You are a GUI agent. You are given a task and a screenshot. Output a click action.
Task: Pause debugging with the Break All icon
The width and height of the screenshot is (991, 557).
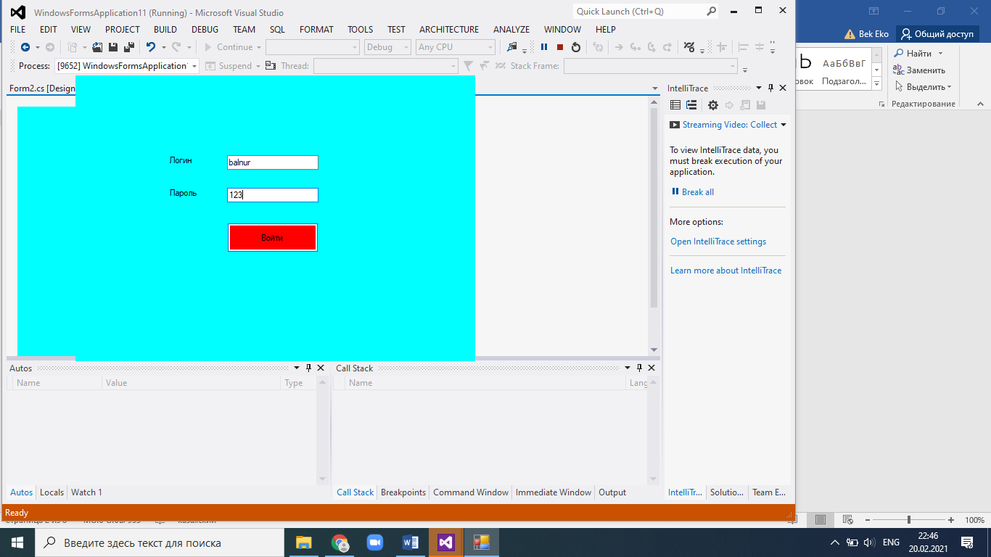(544, 47)
